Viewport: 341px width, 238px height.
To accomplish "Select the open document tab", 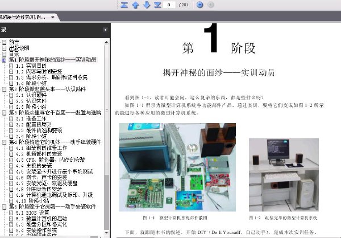I will [28, 17].
